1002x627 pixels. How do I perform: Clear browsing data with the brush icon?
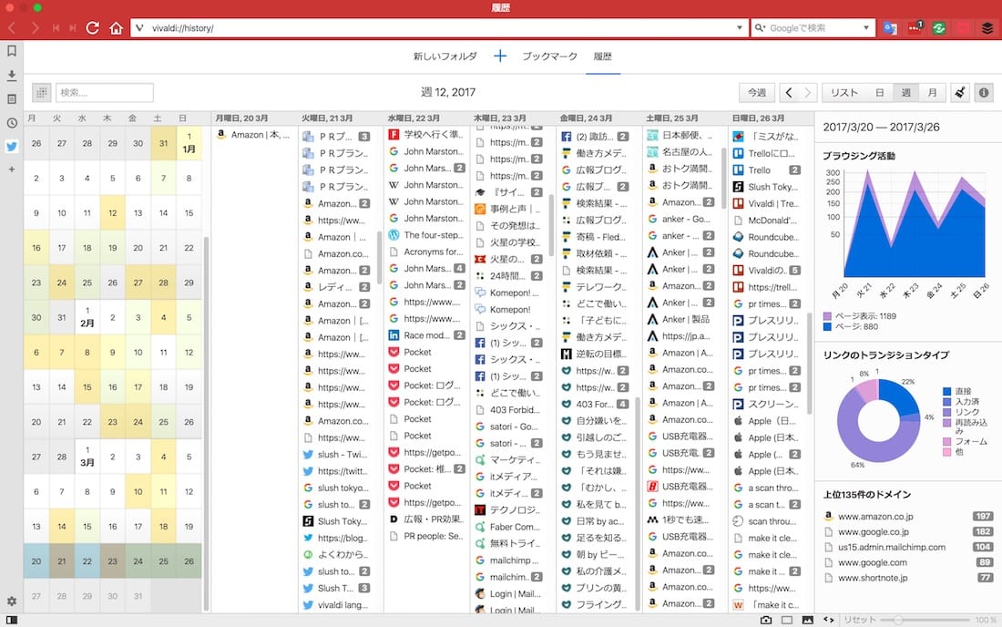click(960, 93)
